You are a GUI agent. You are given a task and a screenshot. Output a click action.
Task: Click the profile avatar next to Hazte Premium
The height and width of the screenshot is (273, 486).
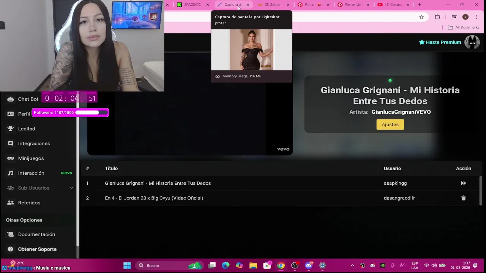(472, 42)
